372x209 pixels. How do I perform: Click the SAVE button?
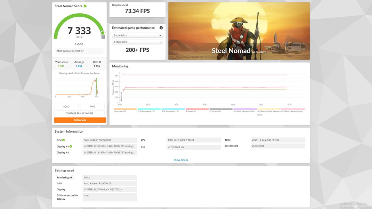pyautogui.click(x=92, y=106)
